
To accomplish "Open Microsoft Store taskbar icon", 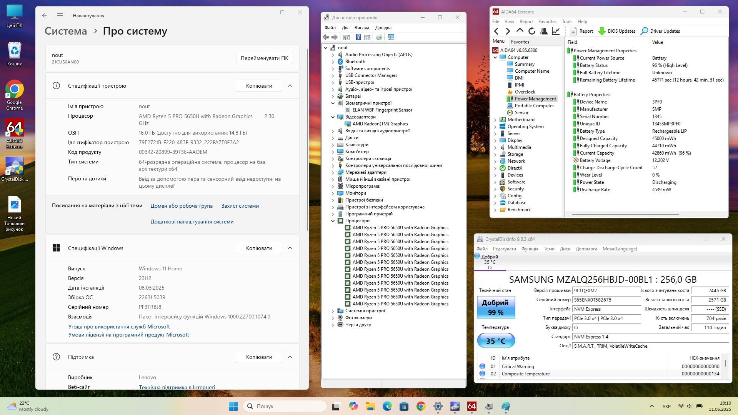I will (404, 406).
